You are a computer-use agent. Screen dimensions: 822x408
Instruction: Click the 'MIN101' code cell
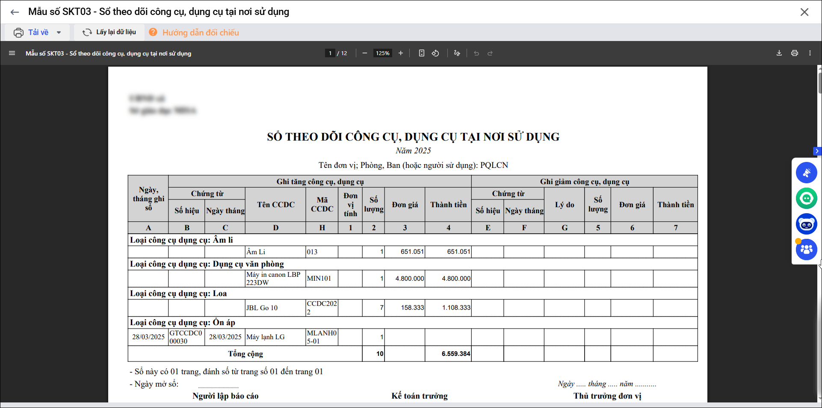pos(322,279)
